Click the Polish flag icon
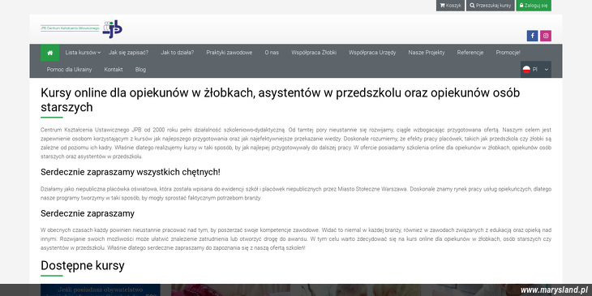The width and height of the screenshot is (592, 296). click(x=526, y=70)
